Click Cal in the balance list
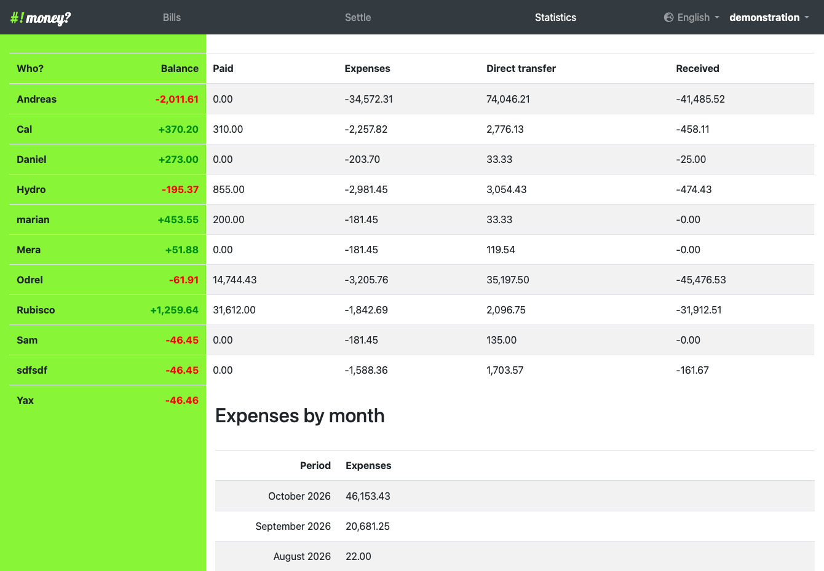Viewport: 824px width, 571px height. pyautogui.click(x=24, y=129)
